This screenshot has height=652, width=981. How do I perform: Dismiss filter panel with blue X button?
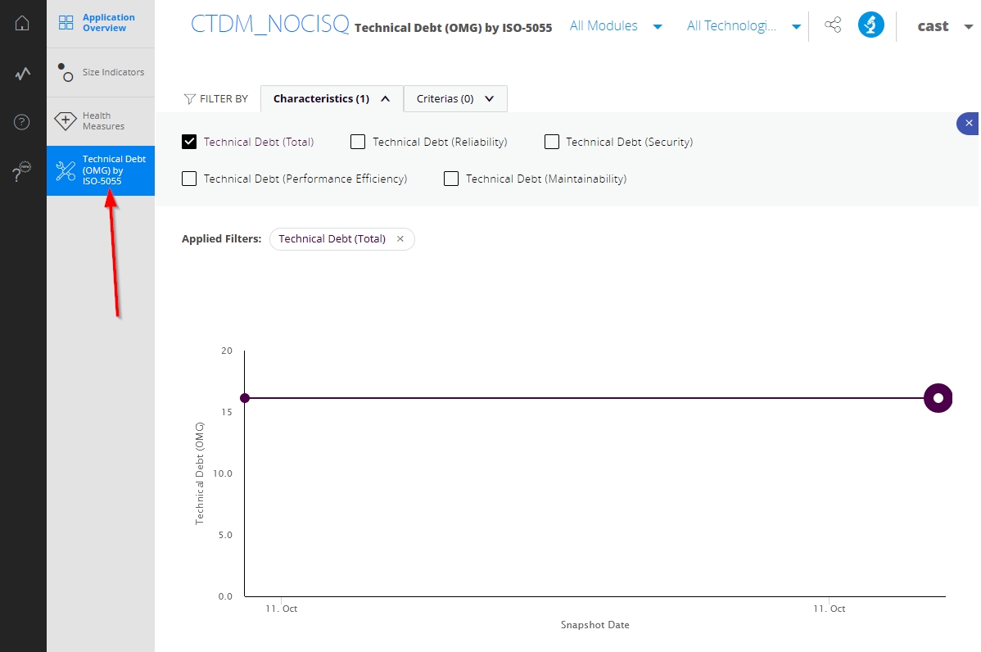(969, 123)
